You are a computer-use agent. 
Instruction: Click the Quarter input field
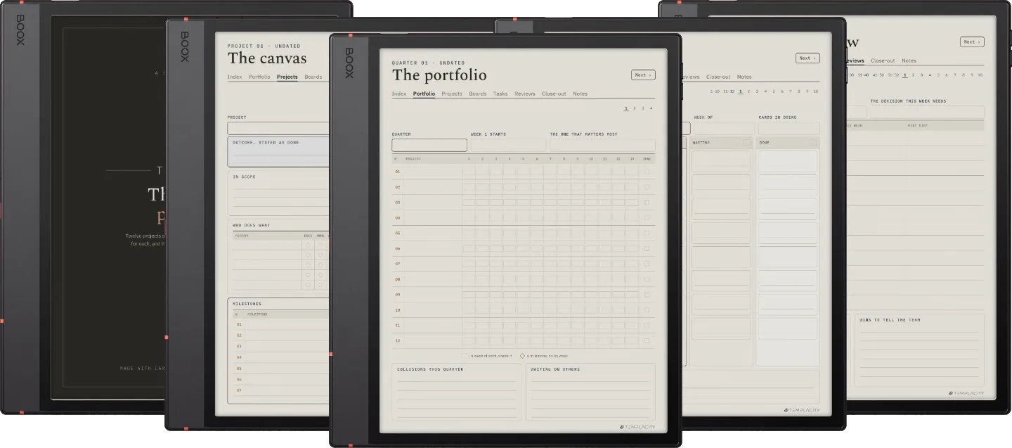429,145
